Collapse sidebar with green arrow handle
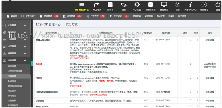The image size is (222, 108). pyautogui.click(x=32, y=64)
